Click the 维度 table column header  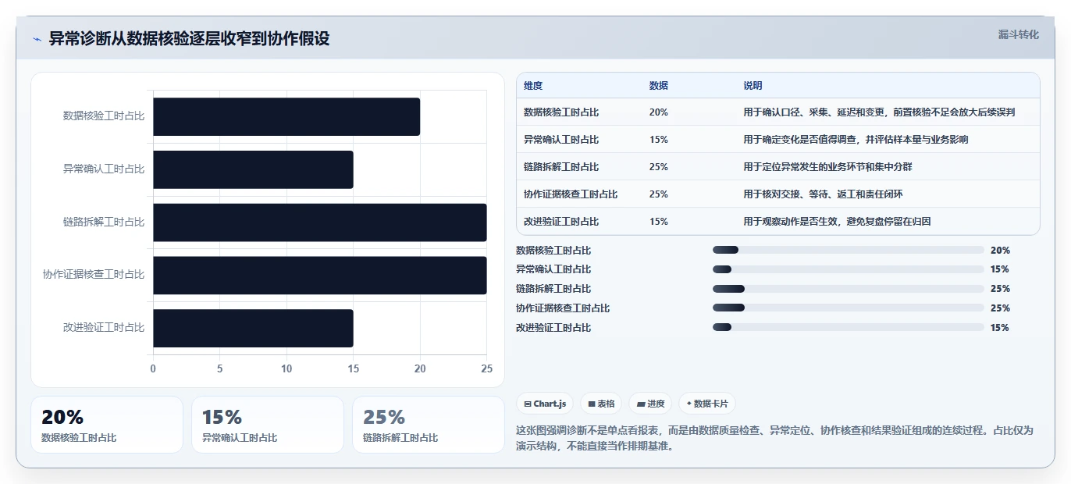(x=533, y=86)
